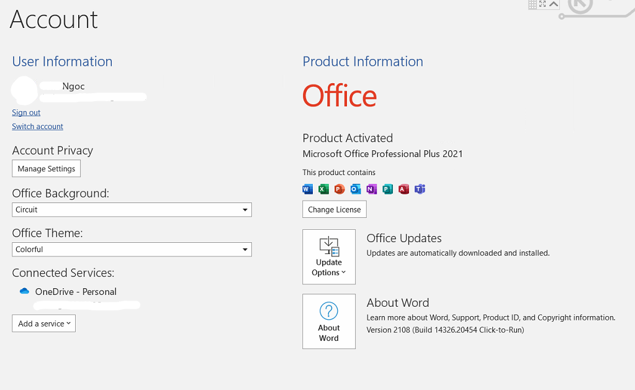635x390 pixels.
Task: Click the 'User Information' heading
Action: click(62, 61)
